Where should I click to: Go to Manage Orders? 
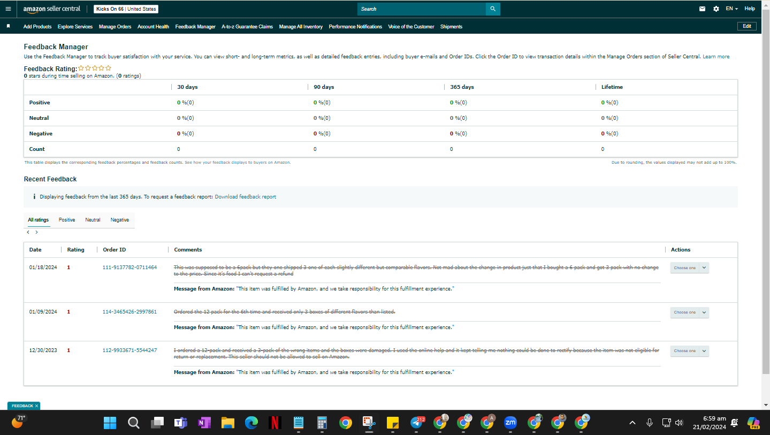coord(115,27)
